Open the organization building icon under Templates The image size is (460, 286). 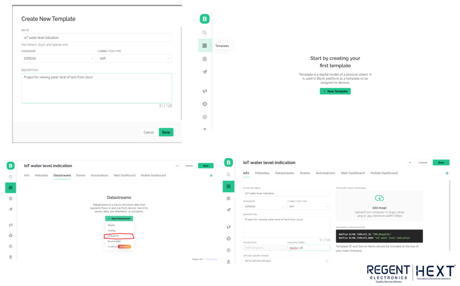click(204, 59)
